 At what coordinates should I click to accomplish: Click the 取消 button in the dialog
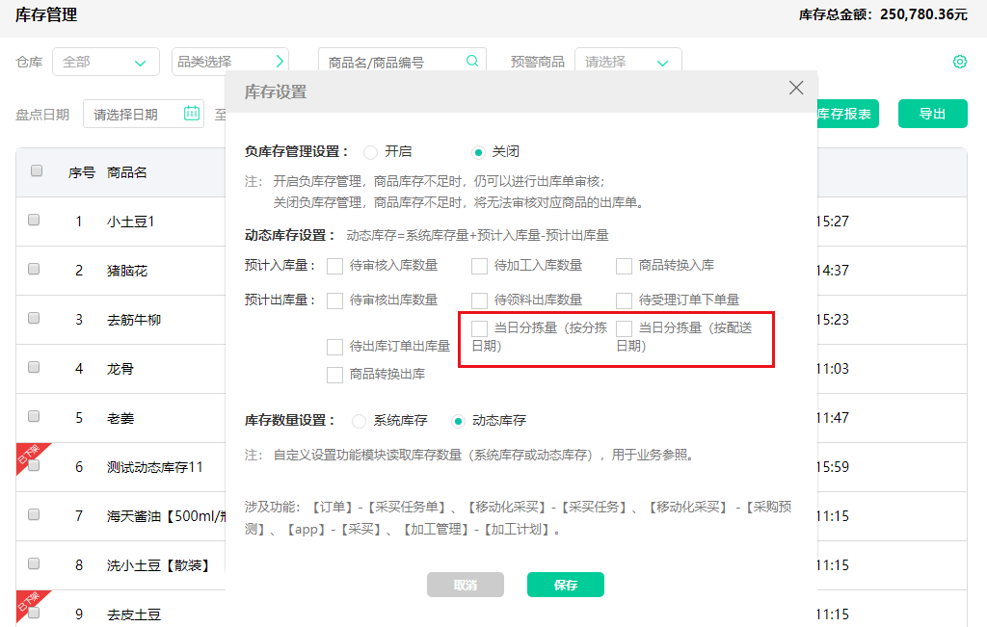465,585
